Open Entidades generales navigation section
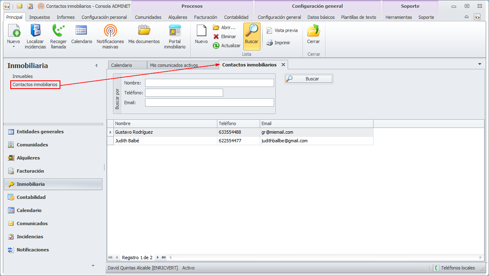Viewport: 489px width, 276px height. click(53, 132)
